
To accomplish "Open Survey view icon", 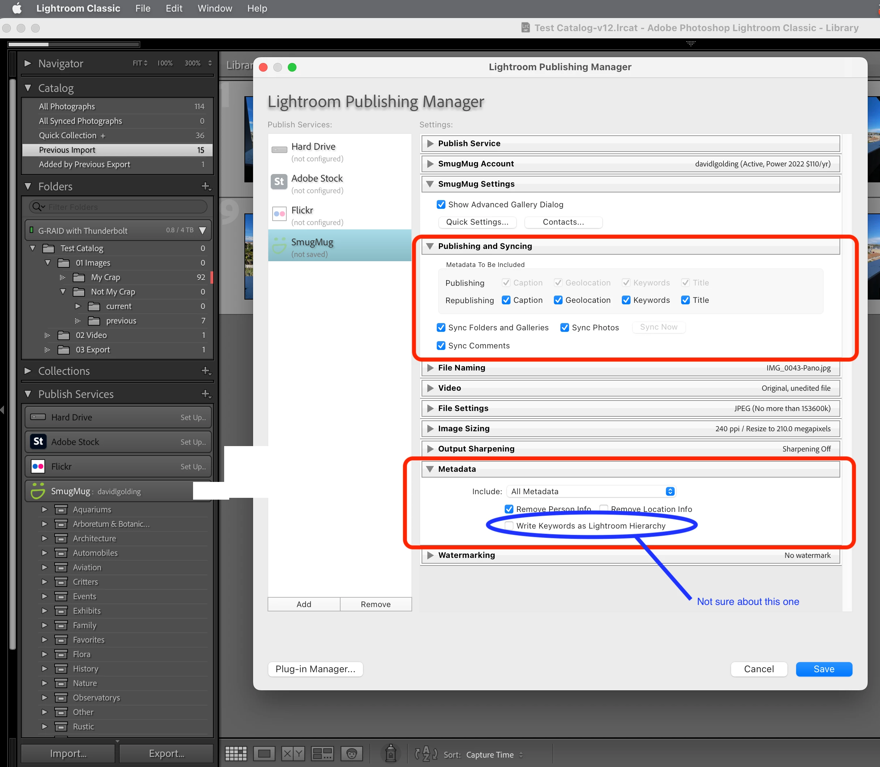I will [x=322, y=754].
